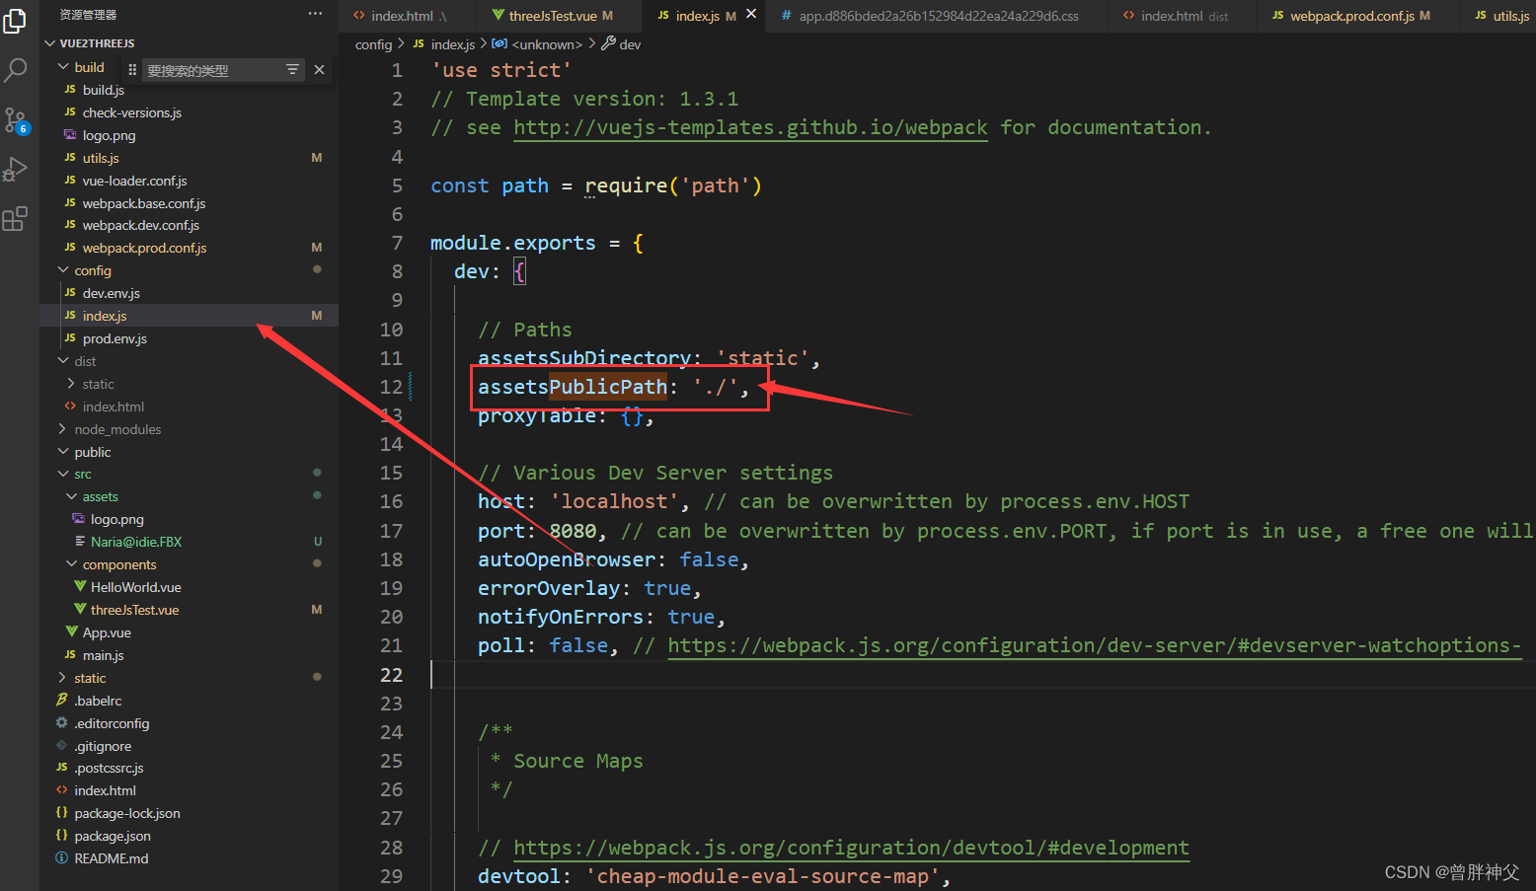This screenshot has height=891, width=1536.
Task: Open .babelrc file
Action: click(x=98, y=701)
